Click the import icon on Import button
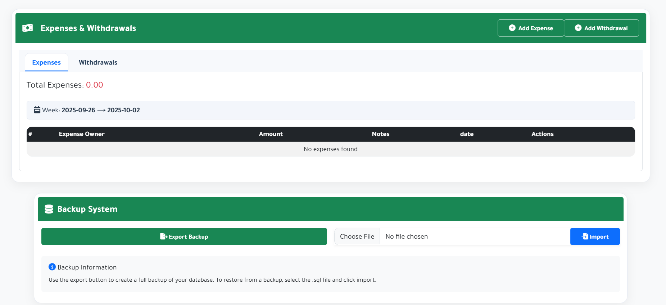Viewport: 666px width, 305px height. pos(585,236)
